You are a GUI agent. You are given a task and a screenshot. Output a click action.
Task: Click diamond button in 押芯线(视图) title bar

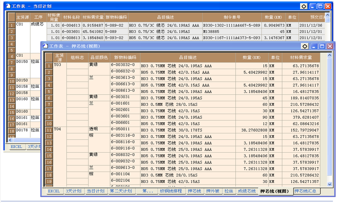point(305,46)
